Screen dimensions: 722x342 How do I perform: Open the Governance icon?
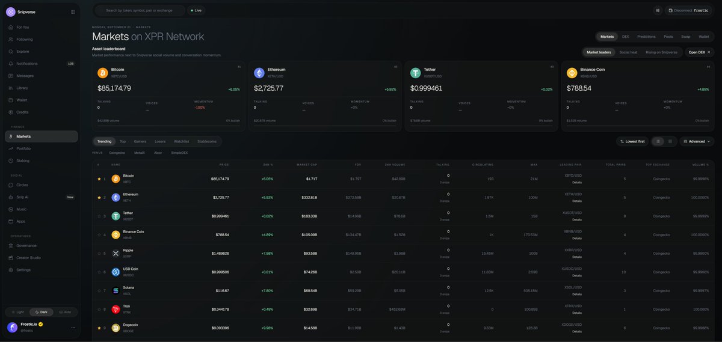(11, 246)
